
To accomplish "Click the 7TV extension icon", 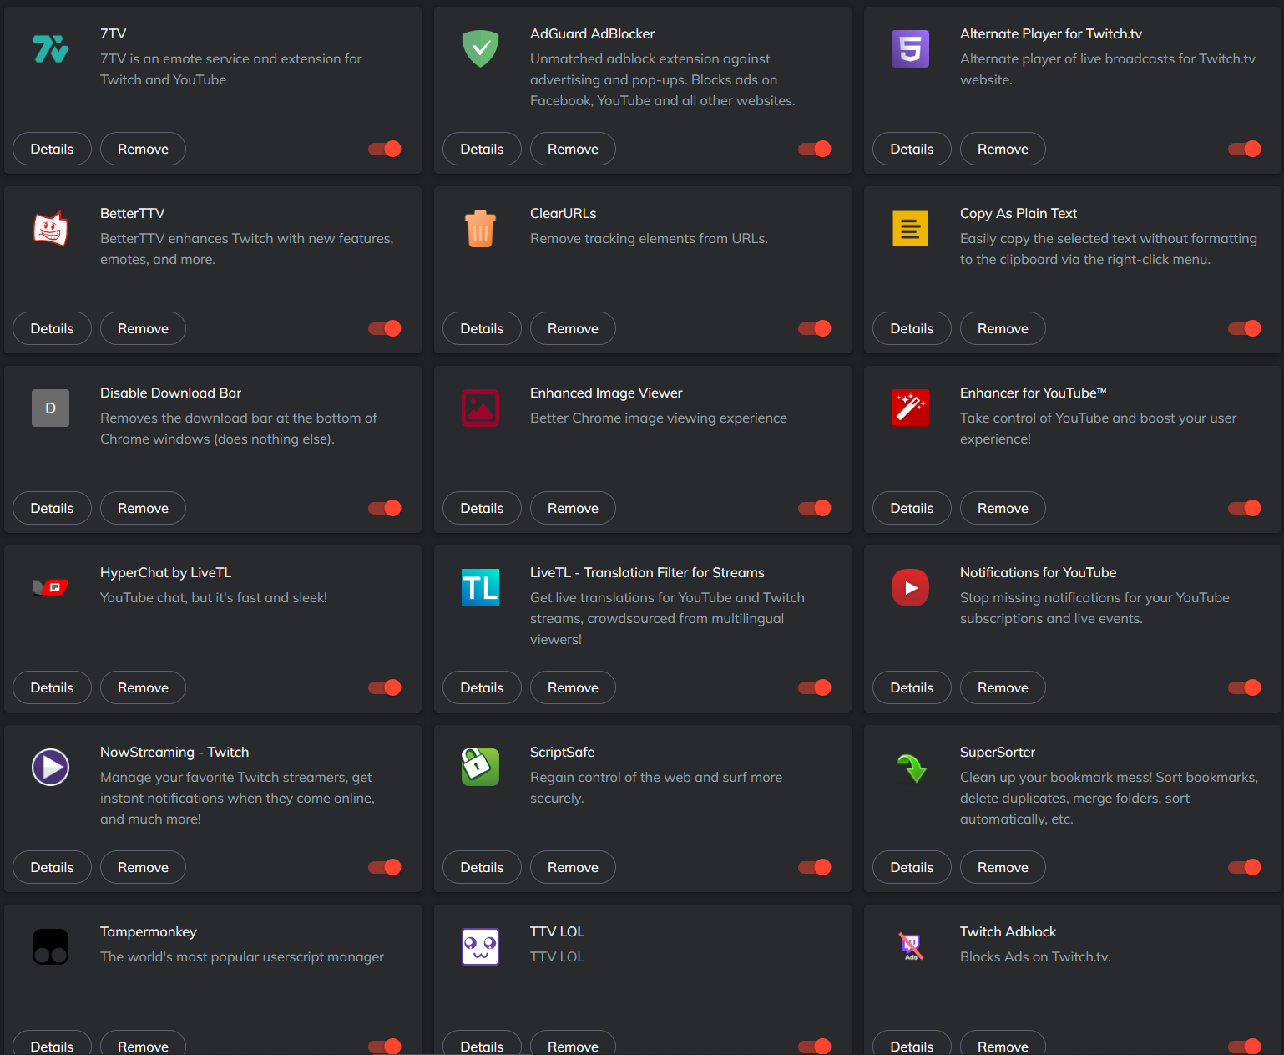I will click(51, 49).
